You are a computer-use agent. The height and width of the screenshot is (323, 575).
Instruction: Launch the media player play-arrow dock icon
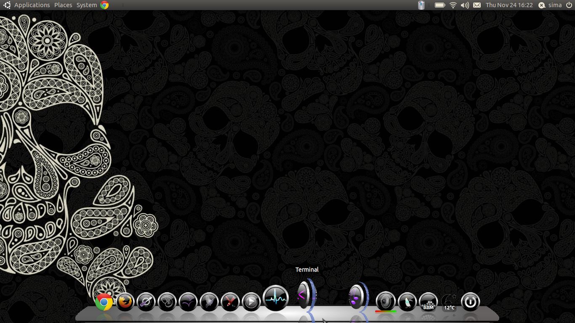(x=251, y=302)
